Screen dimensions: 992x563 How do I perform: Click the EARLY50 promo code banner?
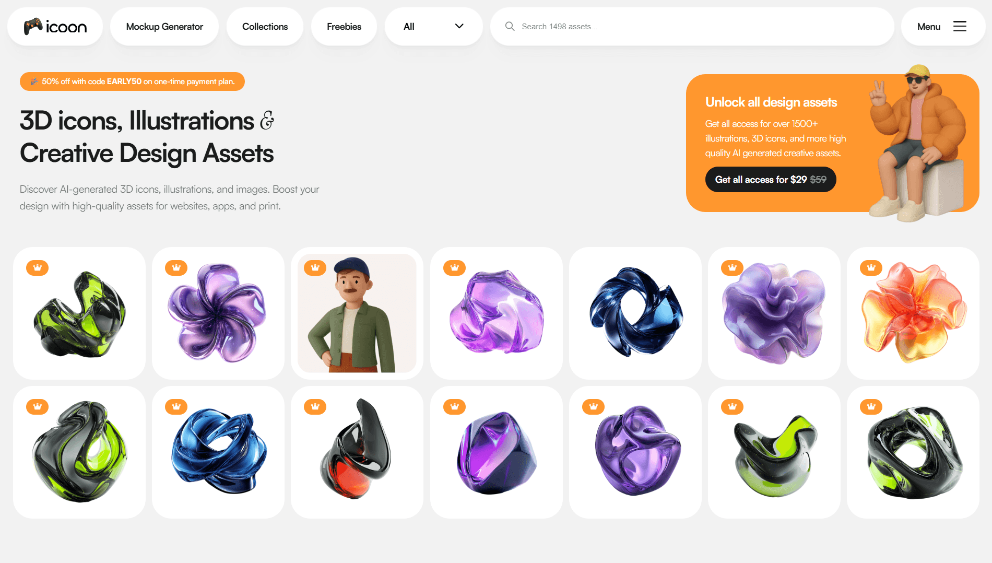[132, 81]
